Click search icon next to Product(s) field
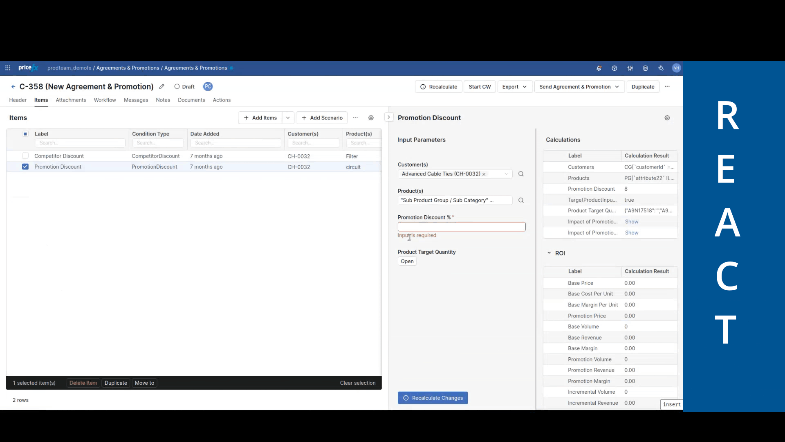Image resolution: width=785 pixels, height=442 pixels. [x=521, y=201]
